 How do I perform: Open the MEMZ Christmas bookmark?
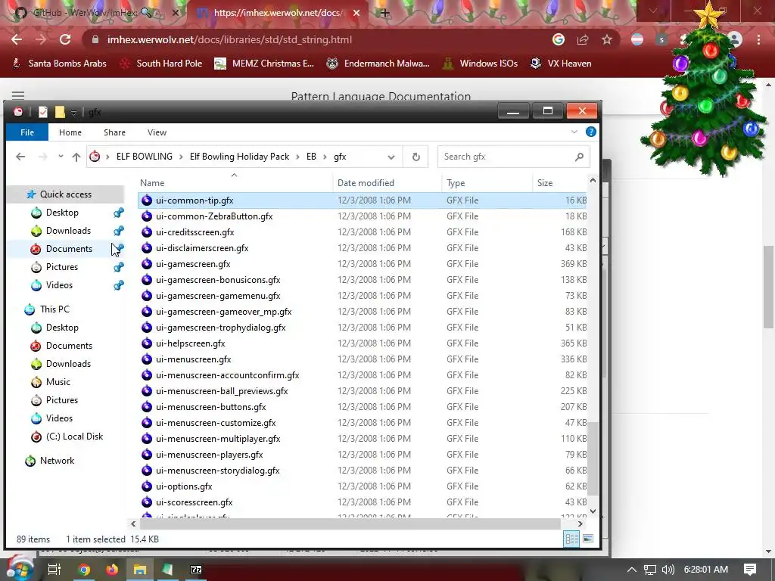(x=264, y=64)
